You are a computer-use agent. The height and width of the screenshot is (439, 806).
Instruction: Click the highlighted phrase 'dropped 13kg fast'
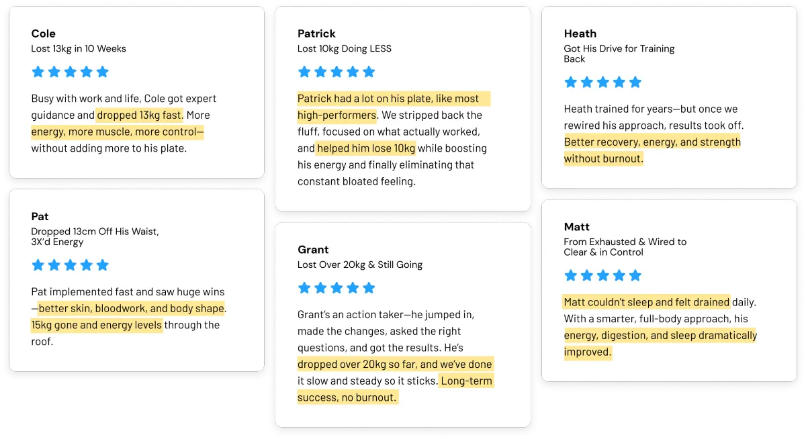tap(140, 115)
